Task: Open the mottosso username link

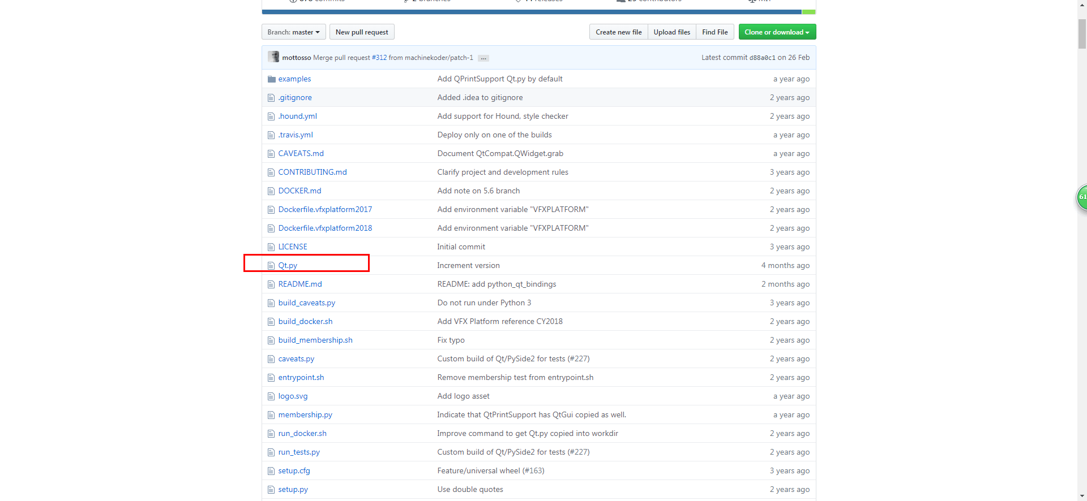Action: click(x=297, y=58)
